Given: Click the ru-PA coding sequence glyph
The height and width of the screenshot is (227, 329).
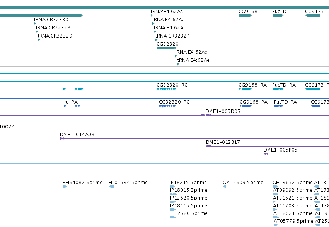Looking at the screenshot, I should [72, 106].
